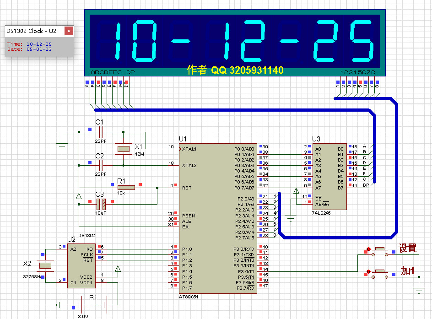Click the P0.0/AD0 pin label
Image resolution: width=432 pixels, height=319 pixels.
coord(244,149)
